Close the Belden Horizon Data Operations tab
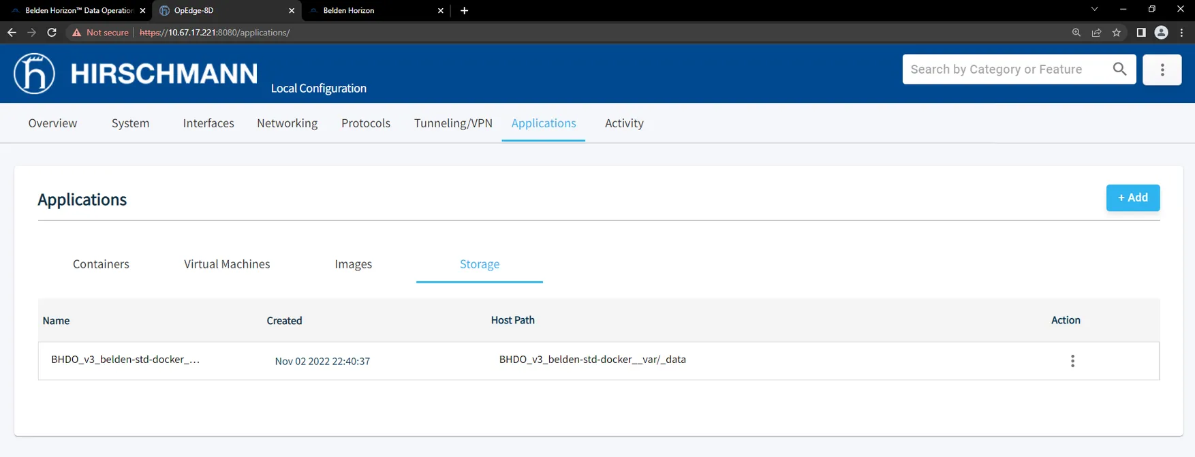The image size is (1195, 457). tap(142, 11)
